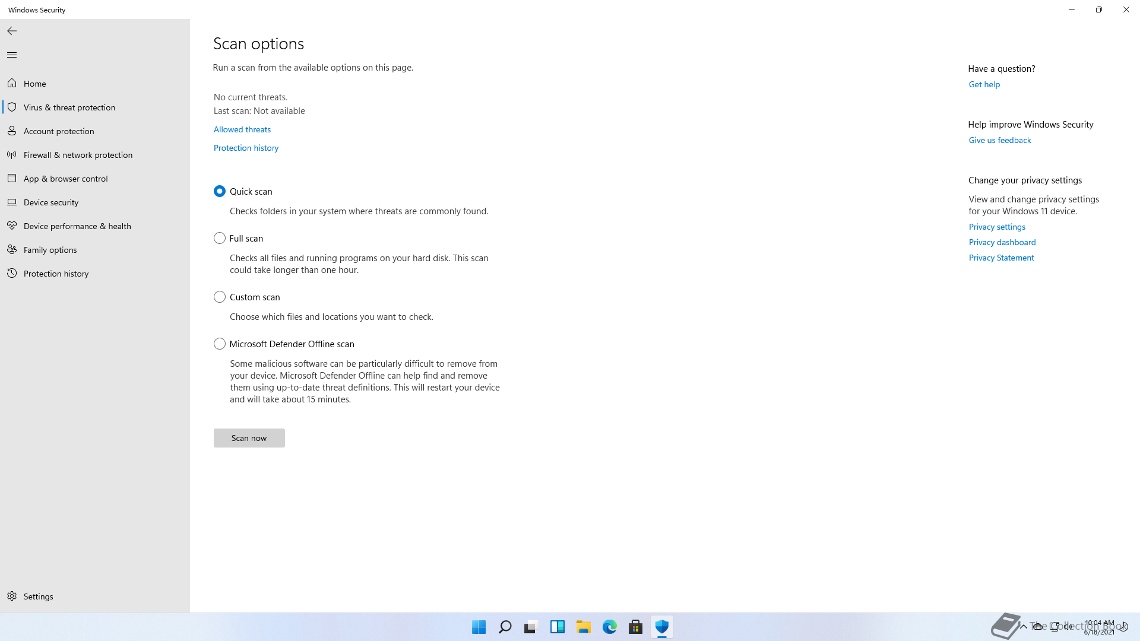Open Protection history link under Last scan
Viewport: 1140px width, 641px height.
click(x=246, y=148)
